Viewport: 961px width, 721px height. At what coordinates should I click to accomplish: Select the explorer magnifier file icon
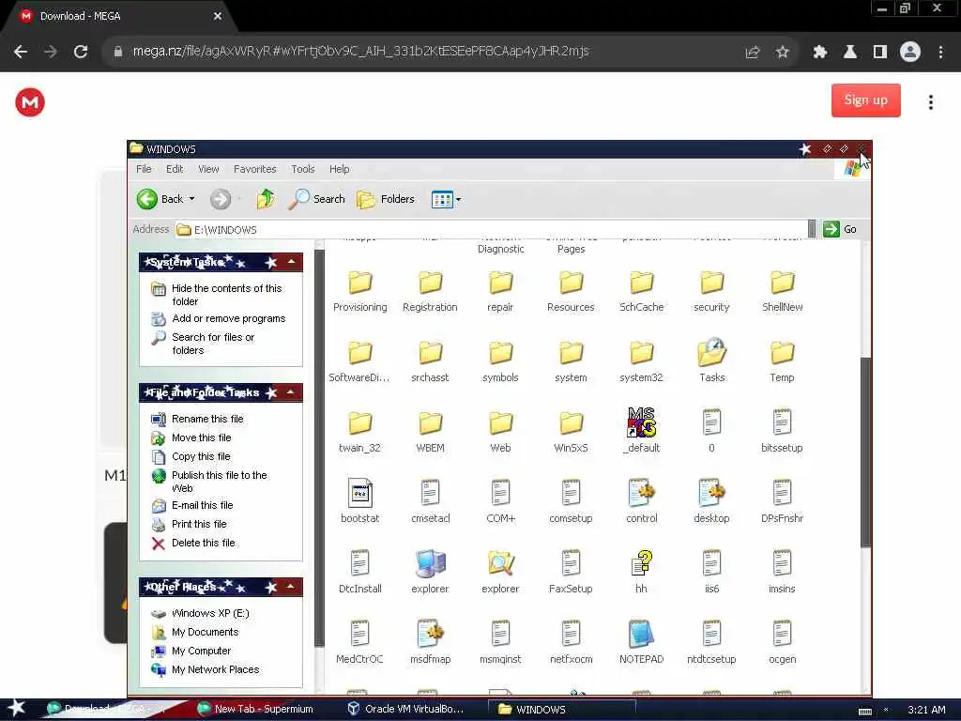tap(501, 563)
